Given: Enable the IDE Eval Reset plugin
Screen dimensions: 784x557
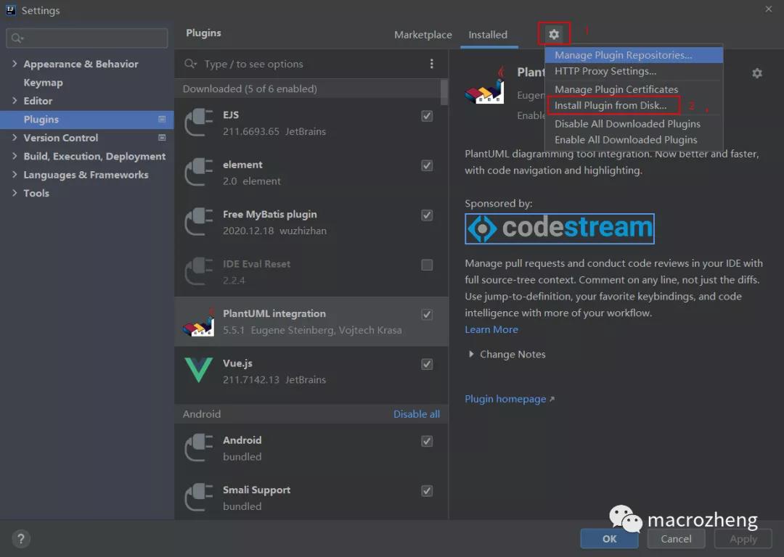Looking at the screenshot, I should (427, 265).
